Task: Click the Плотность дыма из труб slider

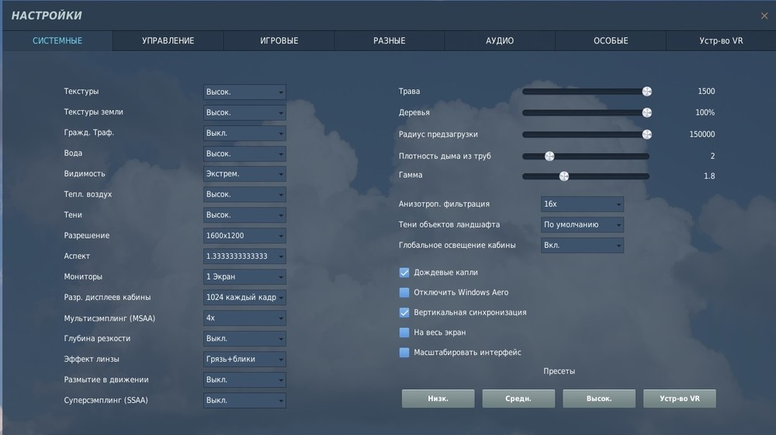Action: 586,156
